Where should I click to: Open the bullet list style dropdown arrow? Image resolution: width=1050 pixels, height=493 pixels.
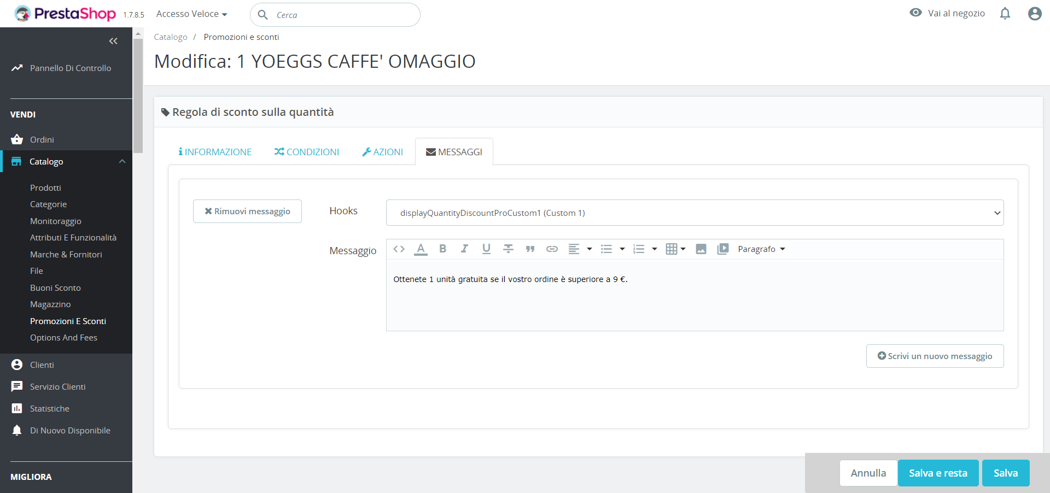click(x=622, y=249)
